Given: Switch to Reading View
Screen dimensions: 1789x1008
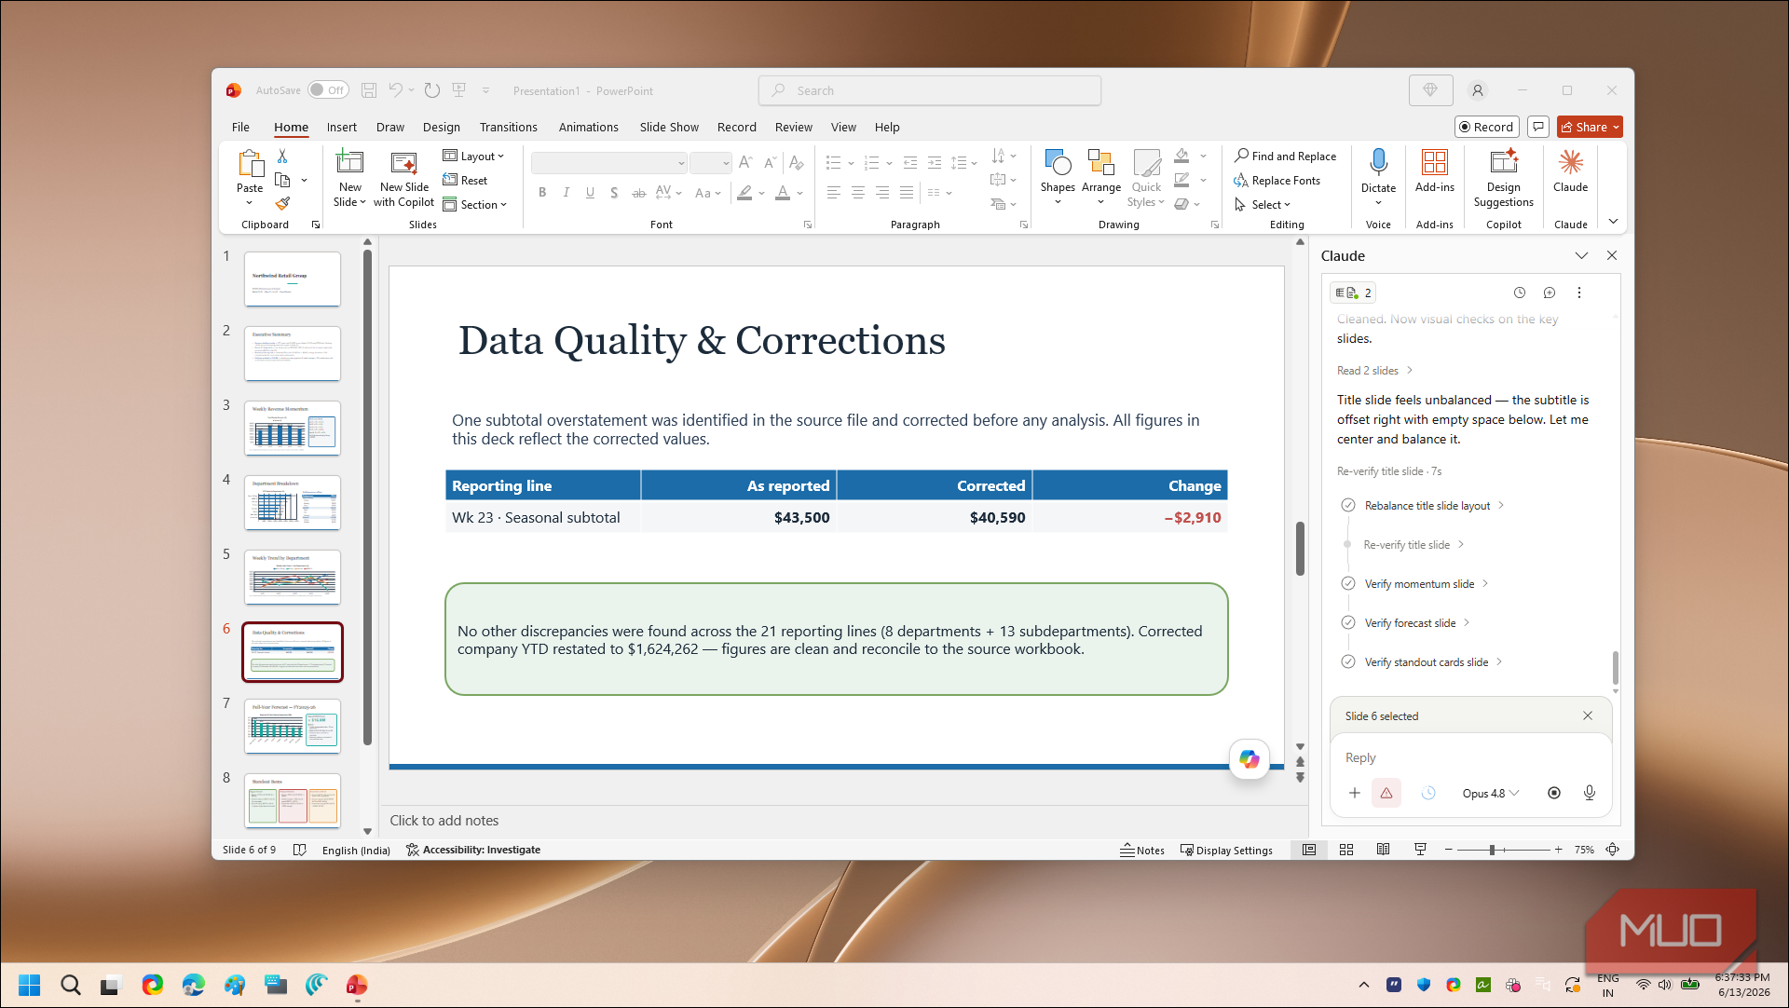Looking at the screenshot, I should click(x=1384, y=850).
